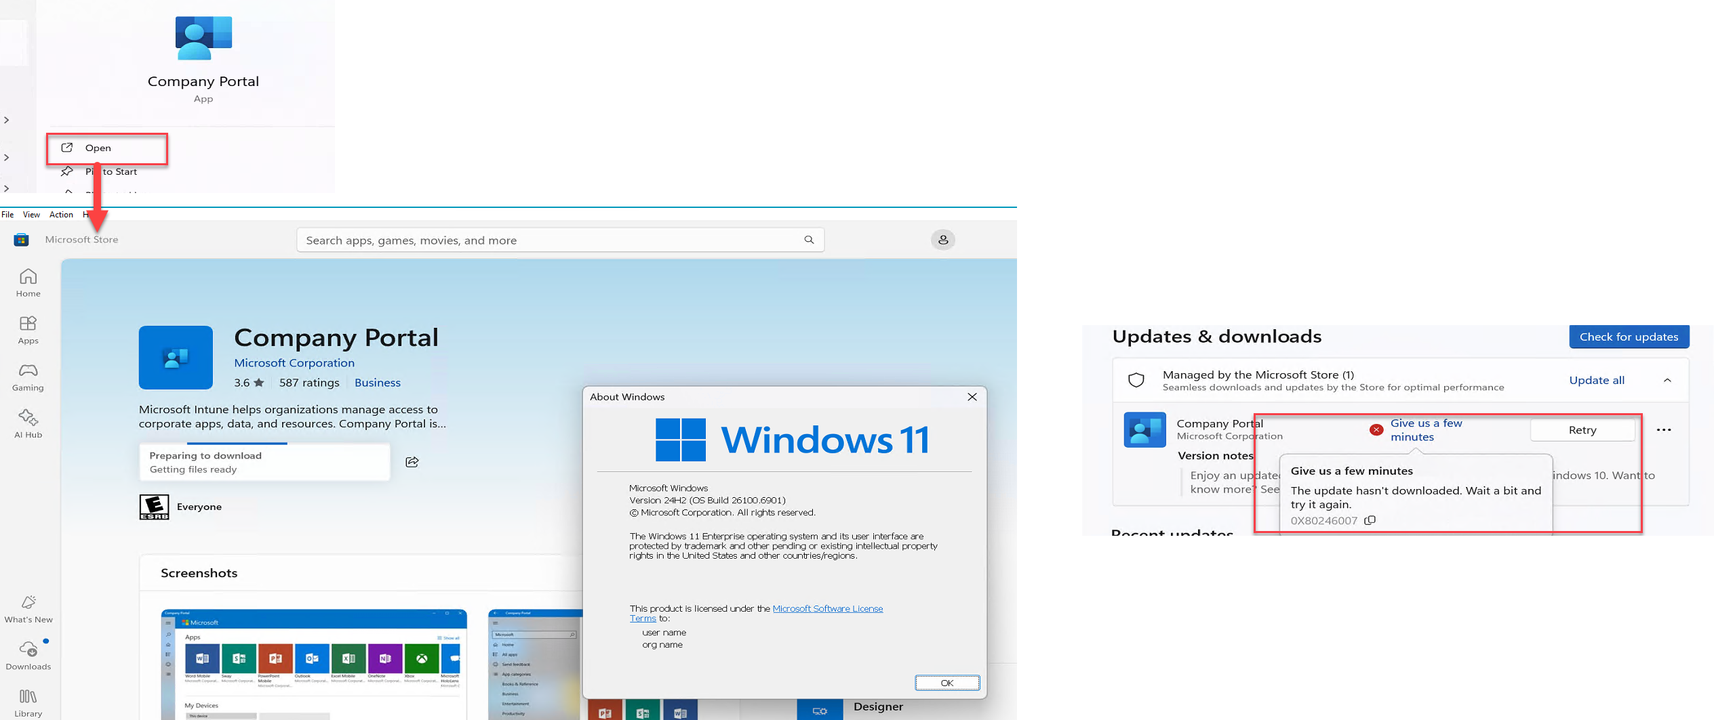Image resolution: width=1714 pixels, height=720 pixels.
Task: Close the About Windows dialog
Action: click(x=972, y=397)
